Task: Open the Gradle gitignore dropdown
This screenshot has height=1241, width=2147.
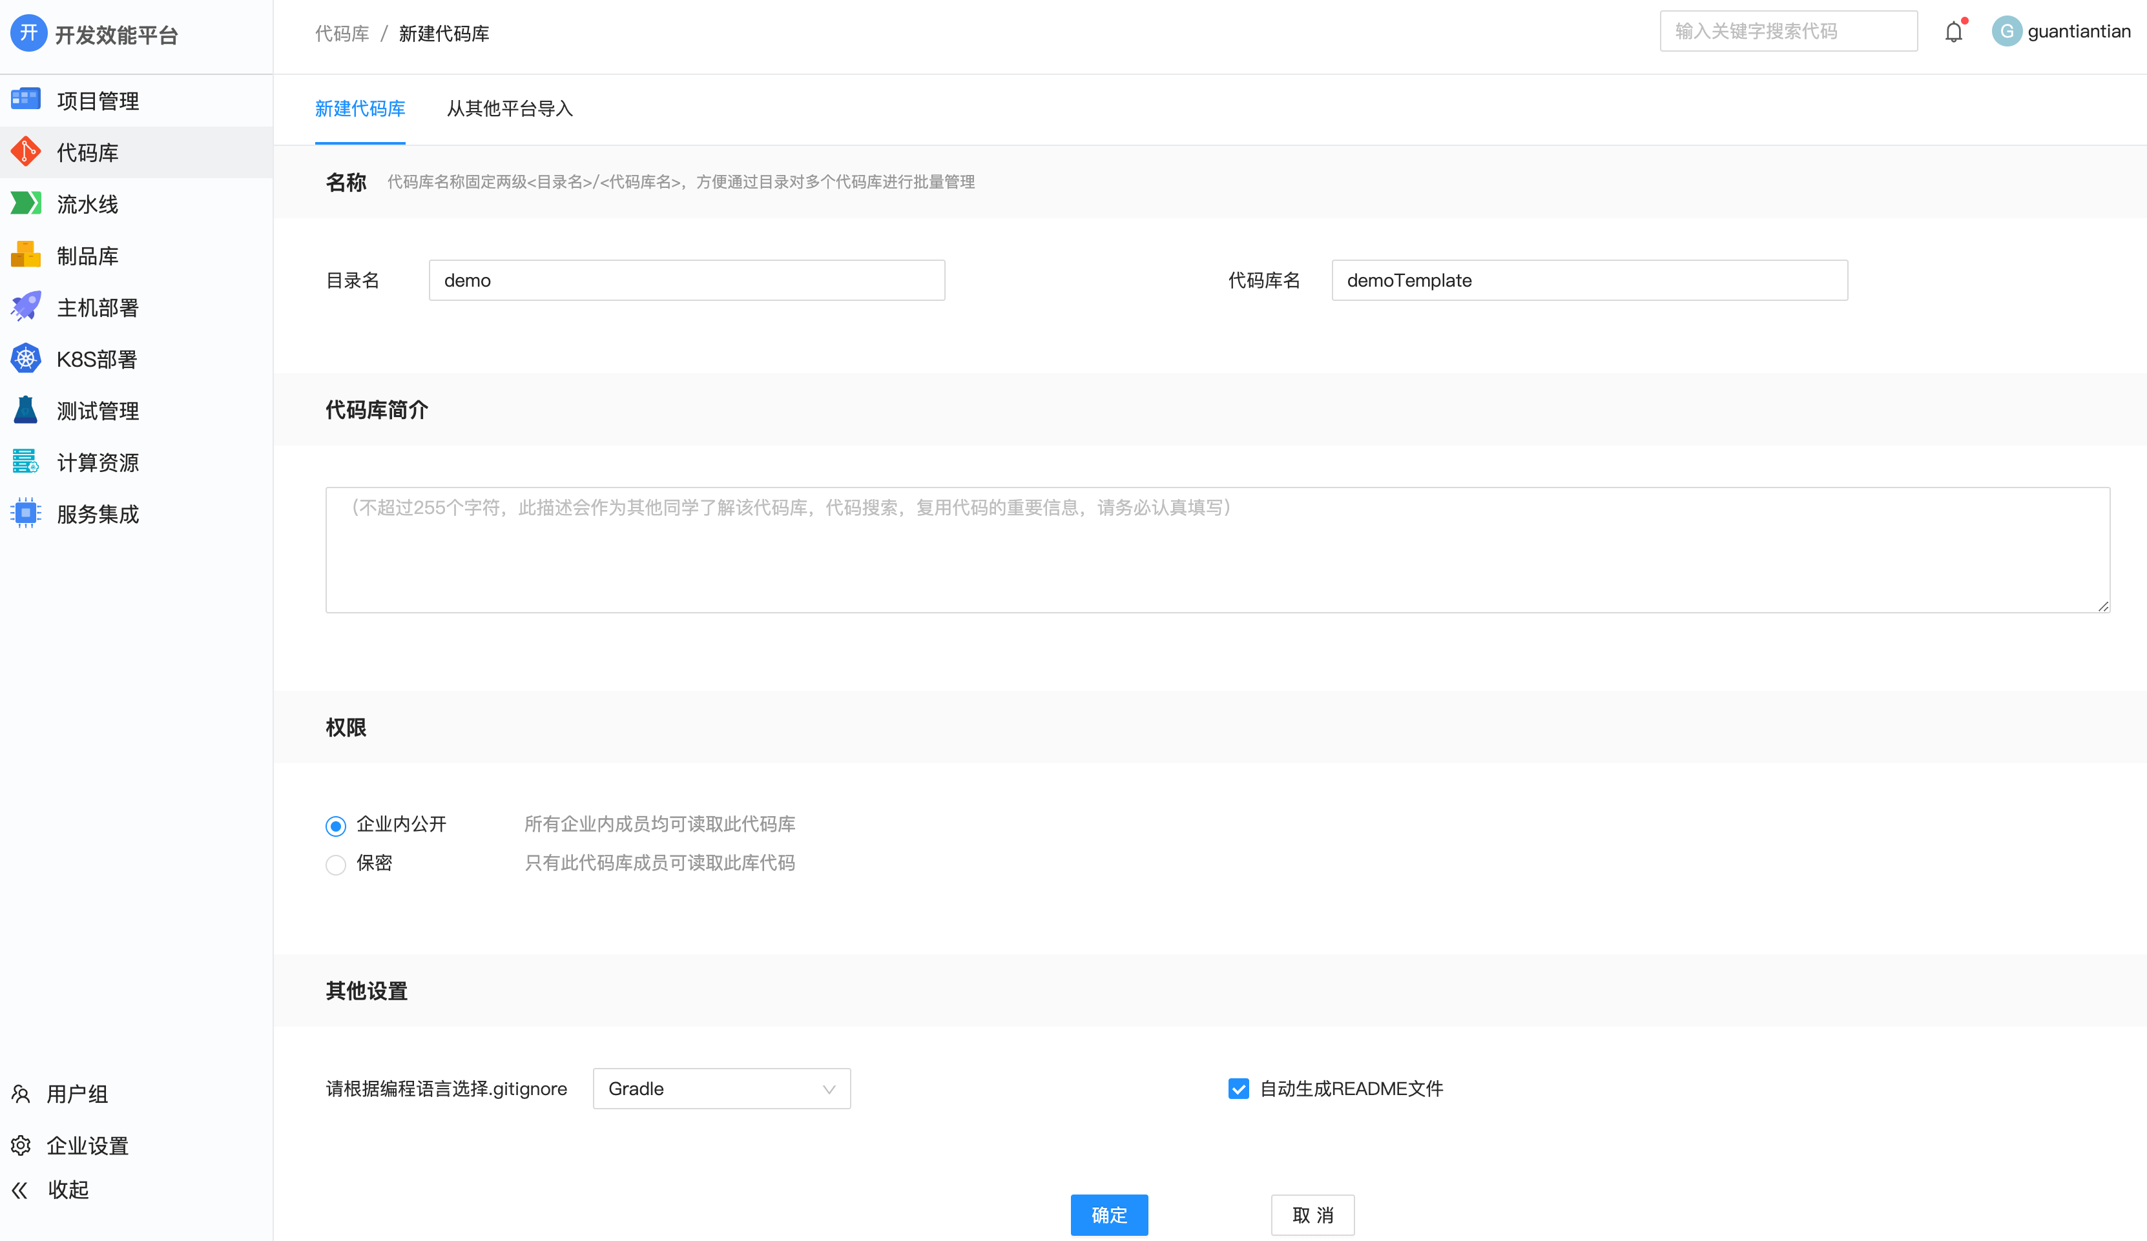Action: click(x=721, y=1089)
